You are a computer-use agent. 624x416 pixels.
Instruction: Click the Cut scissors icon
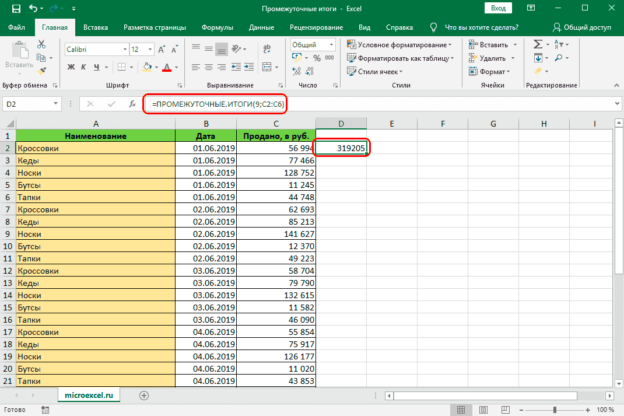click(x=41, y=44)
